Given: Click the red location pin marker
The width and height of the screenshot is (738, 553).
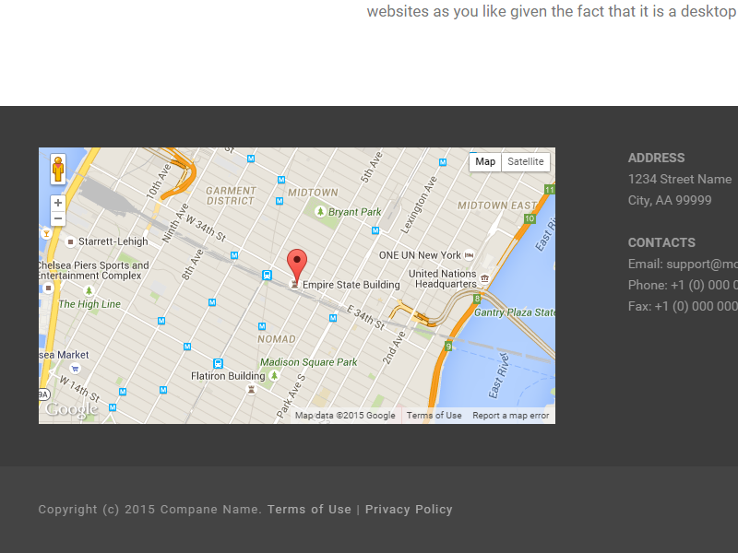Looking at the screenshot, I should pyautogui.click(x=297, y=265).
